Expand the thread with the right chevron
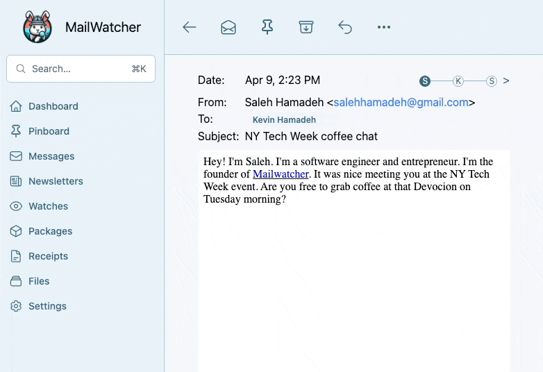 click(506, 81)
